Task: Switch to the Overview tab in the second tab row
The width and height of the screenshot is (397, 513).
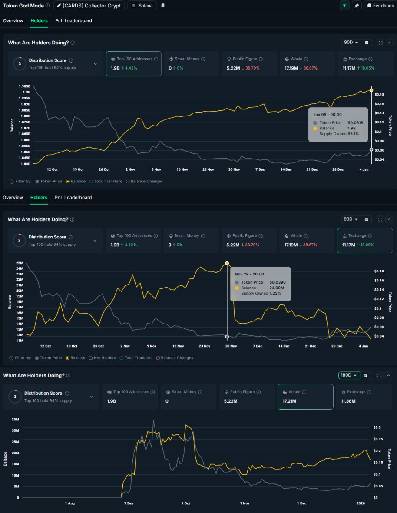Action: [13, 197]
